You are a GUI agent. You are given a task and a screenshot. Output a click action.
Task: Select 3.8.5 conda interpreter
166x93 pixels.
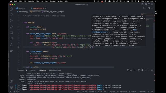pos(122,92)
